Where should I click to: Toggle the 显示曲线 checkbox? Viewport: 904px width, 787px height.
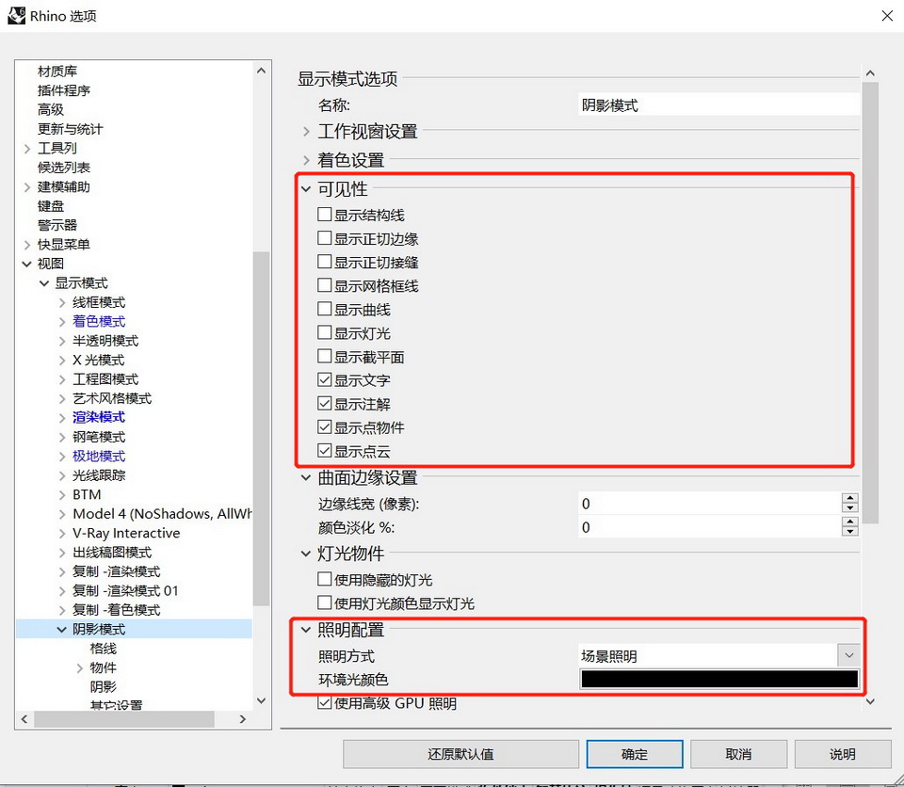pyautogui.click(x=325, y=310)
